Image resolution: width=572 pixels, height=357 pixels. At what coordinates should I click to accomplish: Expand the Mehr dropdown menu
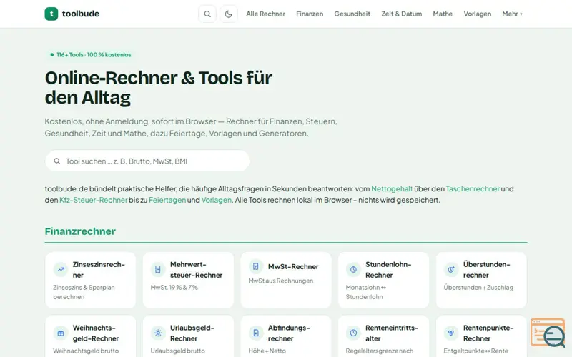point(512,14)
